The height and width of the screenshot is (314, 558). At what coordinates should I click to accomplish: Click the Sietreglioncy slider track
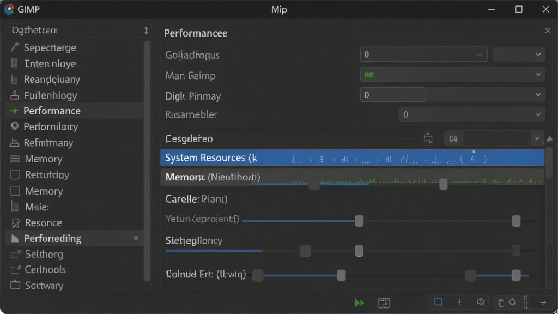pyautogui.click(x=351, y=251)
